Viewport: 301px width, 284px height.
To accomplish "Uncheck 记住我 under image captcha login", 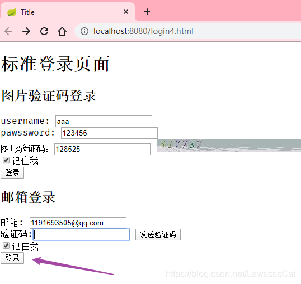I will coord(6,160).
